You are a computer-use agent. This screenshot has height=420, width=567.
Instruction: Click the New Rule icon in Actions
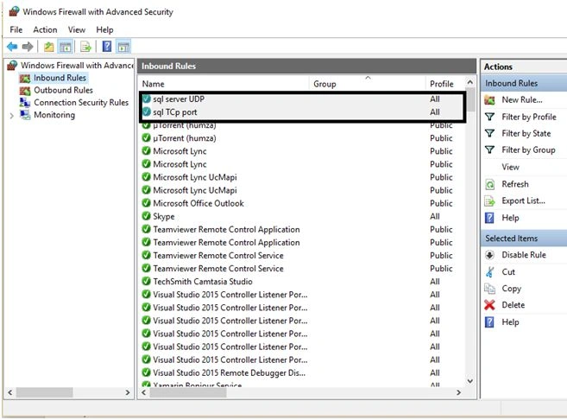[x=489, y=100]
